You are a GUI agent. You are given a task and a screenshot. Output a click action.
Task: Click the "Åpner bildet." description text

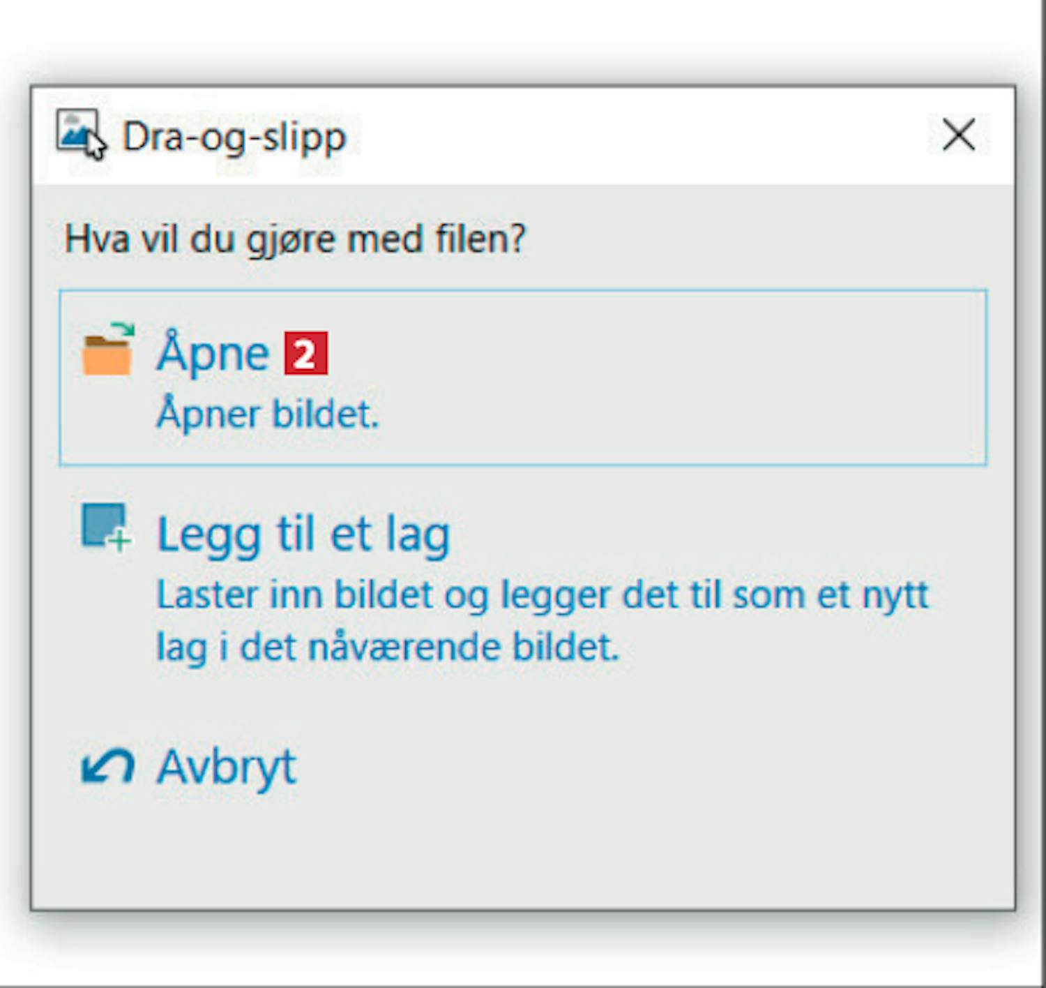[268, 414]
